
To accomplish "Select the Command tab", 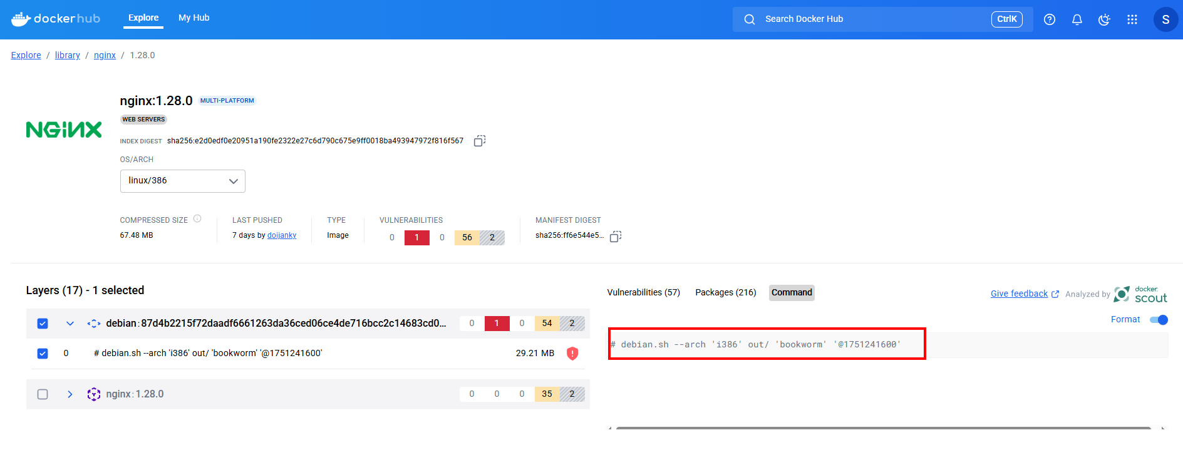I will (x=792, y=293).
